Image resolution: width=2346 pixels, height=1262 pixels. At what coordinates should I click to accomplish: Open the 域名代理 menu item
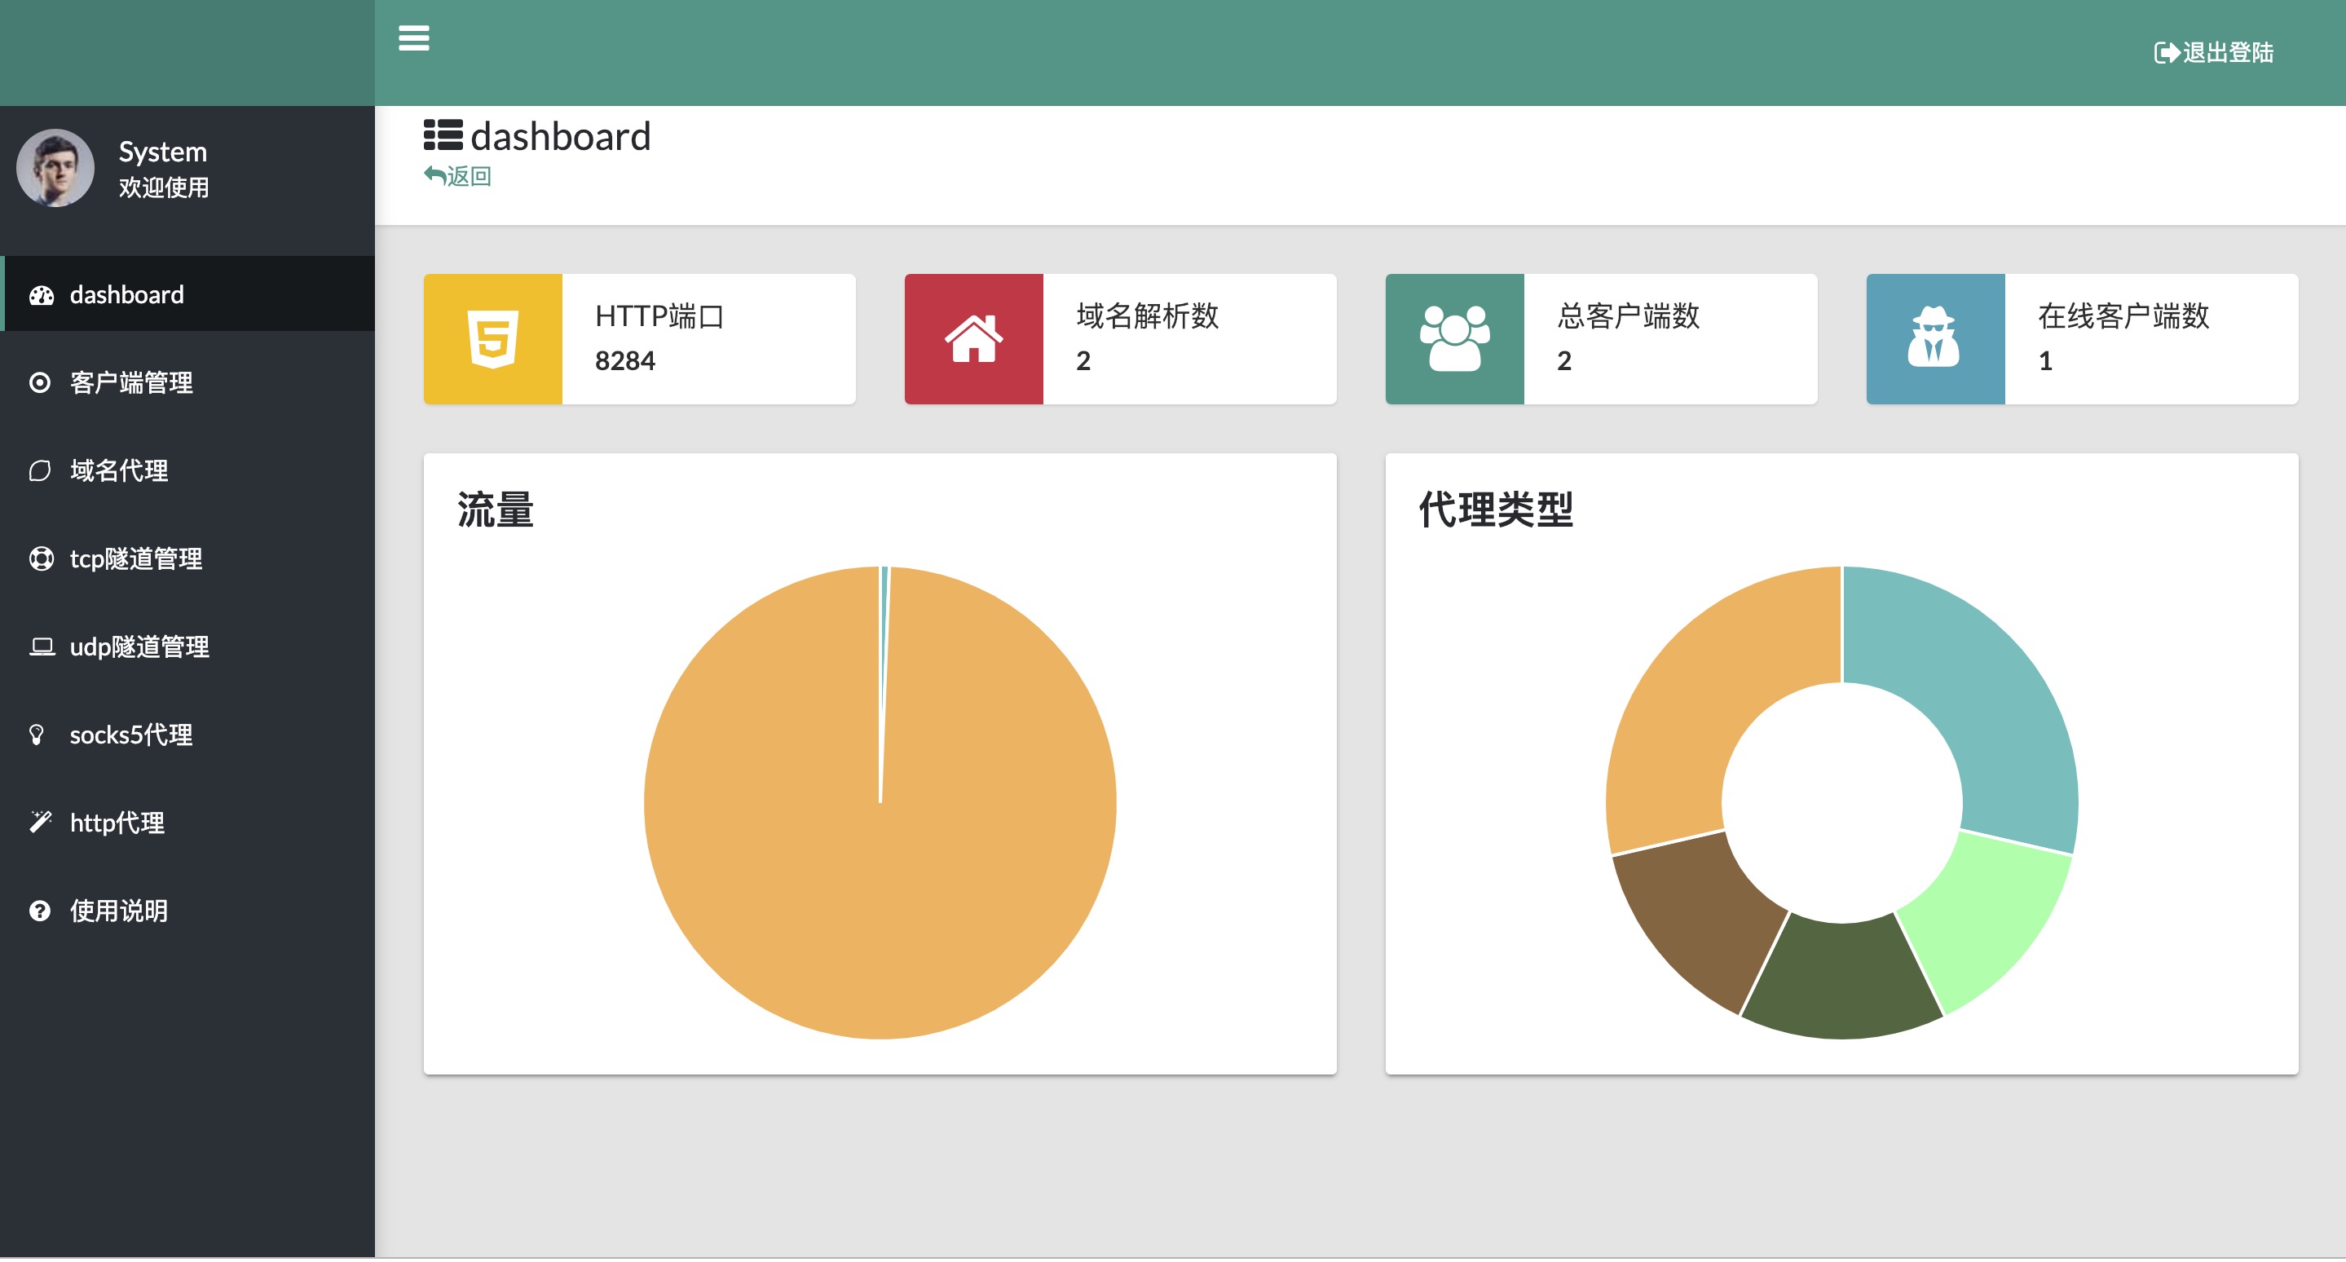118,470
